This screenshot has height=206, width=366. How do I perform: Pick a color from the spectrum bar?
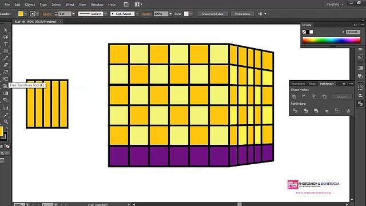(331, 41)
